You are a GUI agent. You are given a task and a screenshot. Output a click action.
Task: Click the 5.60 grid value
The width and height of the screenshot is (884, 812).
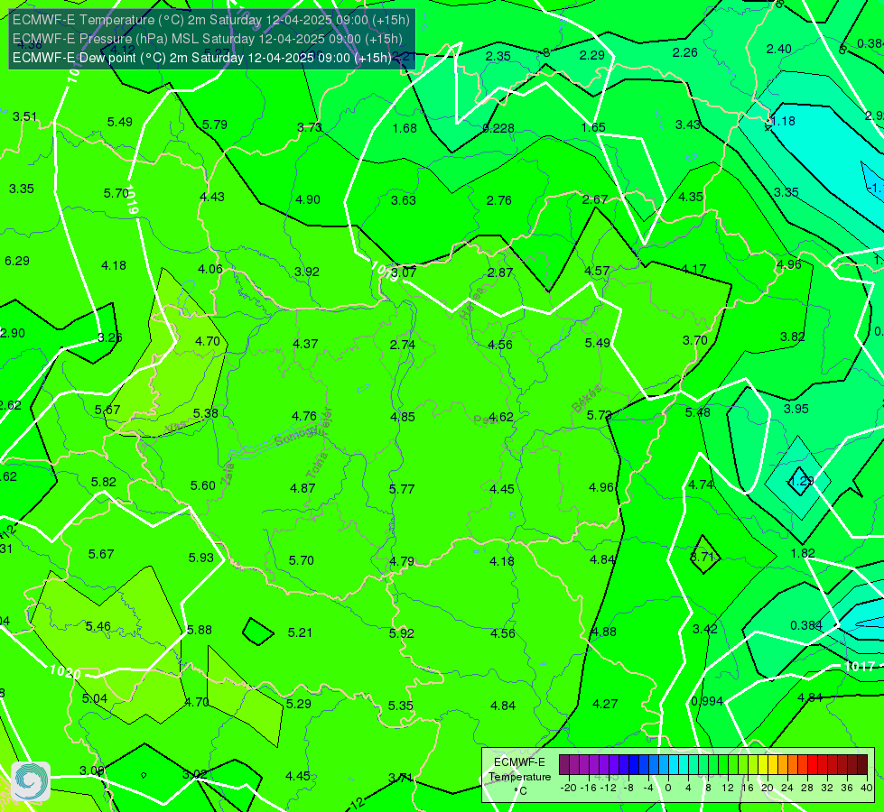click(x=203, y=485)
